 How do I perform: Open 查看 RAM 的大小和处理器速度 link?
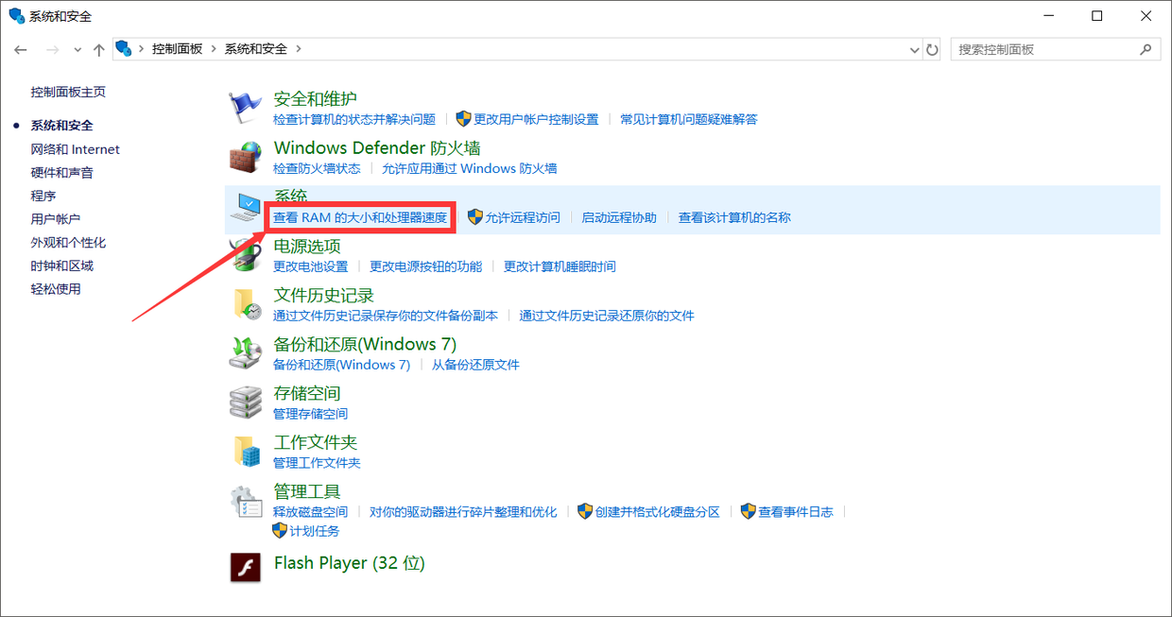[360, 217]
